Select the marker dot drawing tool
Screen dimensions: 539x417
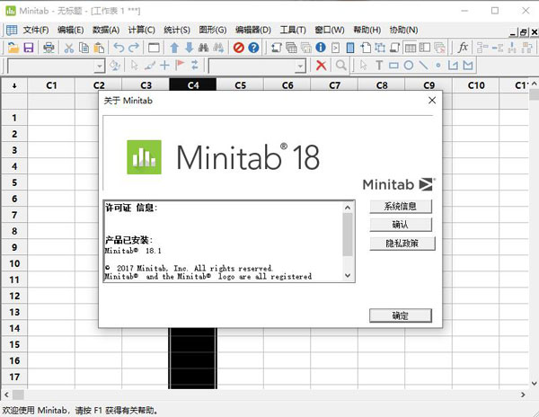pyautogui.click(x=438, y=66)
